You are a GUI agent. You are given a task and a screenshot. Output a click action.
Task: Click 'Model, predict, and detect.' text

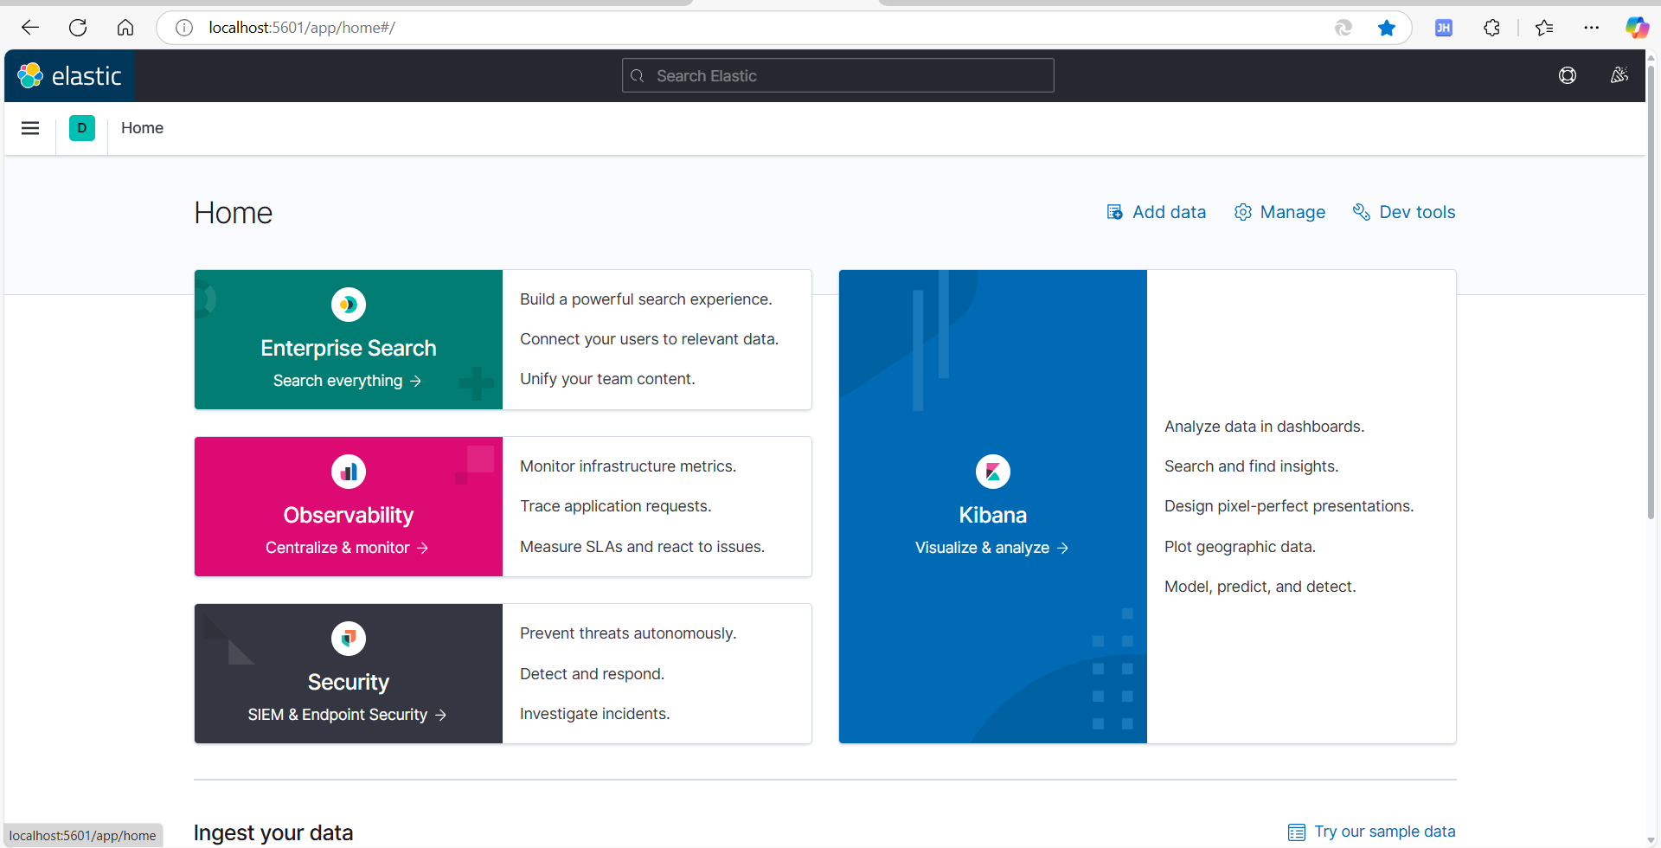click(x=1260, y=587)
